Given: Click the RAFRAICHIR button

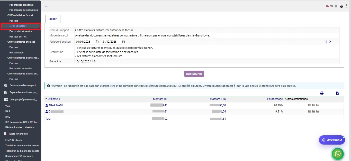Looking at the screenshot, I should (x=194, y=74).
